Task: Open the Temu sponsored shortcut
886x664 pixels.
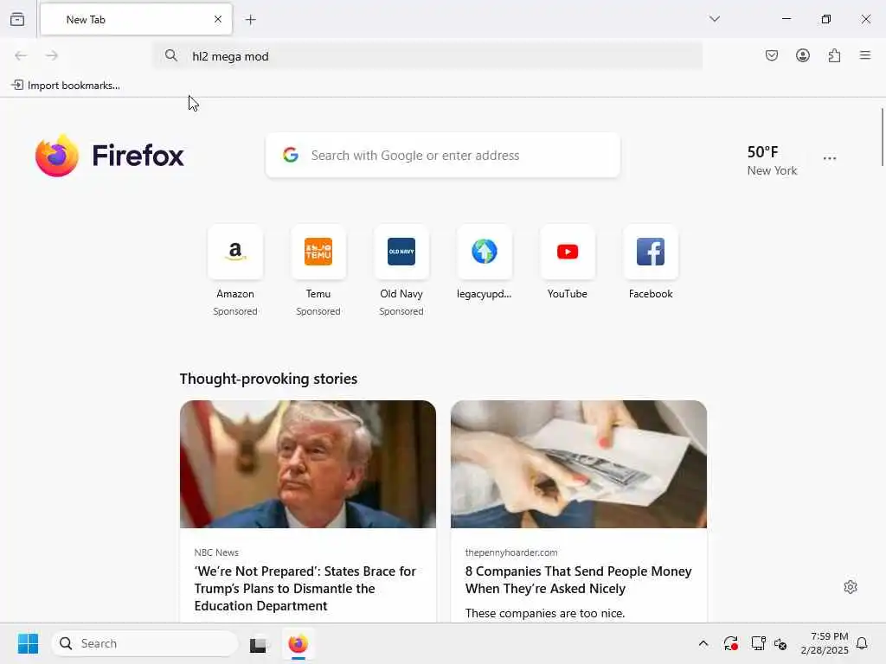Action: tap(318, 252)
